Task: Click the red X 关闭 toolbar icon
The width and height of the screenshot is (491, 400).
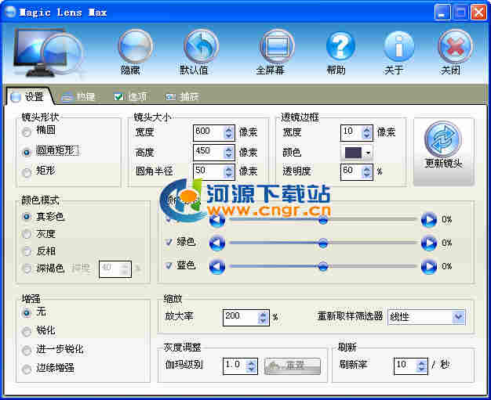Action: pyautogui.click(x=455, y=46)
